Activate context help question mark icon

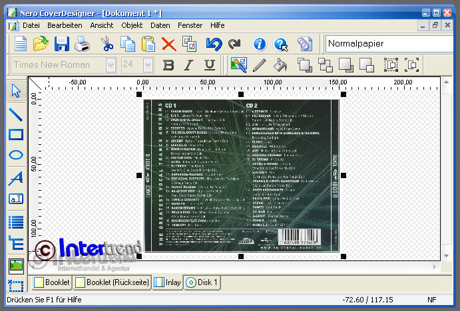[x=280, y=45]
